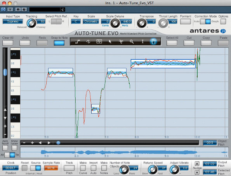Select the Scissors tool
This screenshot has height=176, width=231.
click(x=121, y=42)
